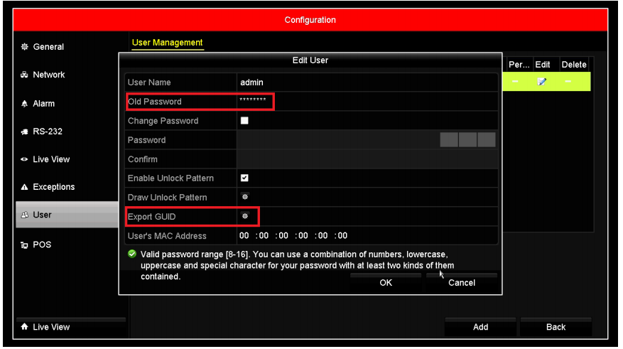Select RS-232 in the sidebar
623x349 pixels.
coord(48,131)
